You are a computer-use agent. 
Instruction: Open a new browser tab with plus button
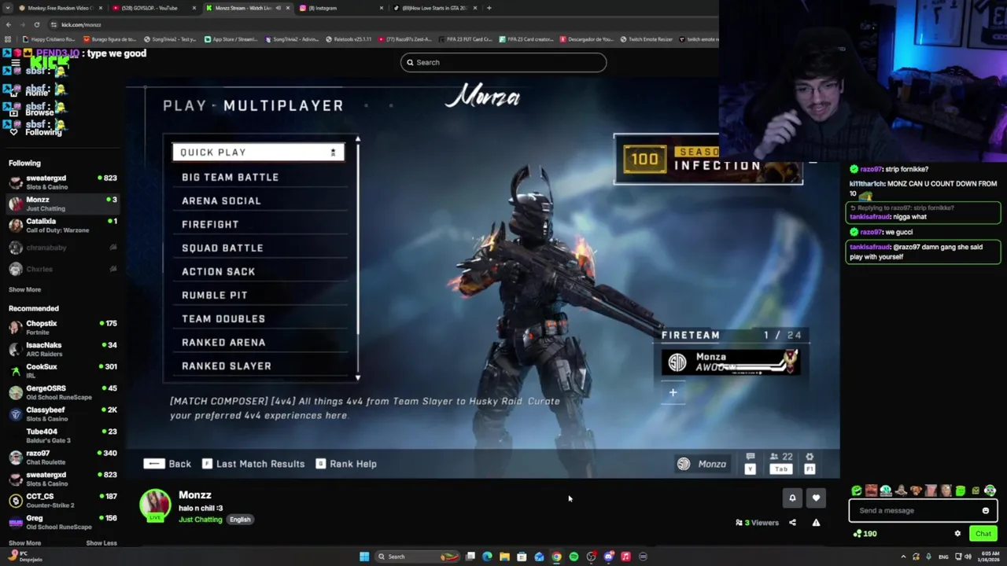pyautogui.click(x=489, y=8)
